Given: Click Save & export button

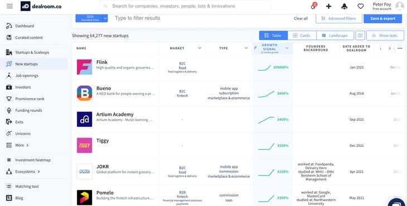Looking at the screenshot, I should [383, 18].
